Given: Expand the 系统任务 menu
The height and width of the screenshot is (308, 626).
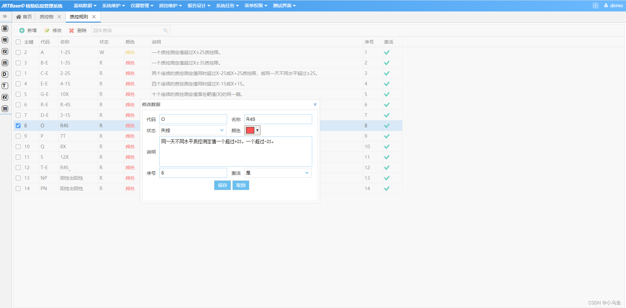Looking at the screenshot, I should point(227,6).
